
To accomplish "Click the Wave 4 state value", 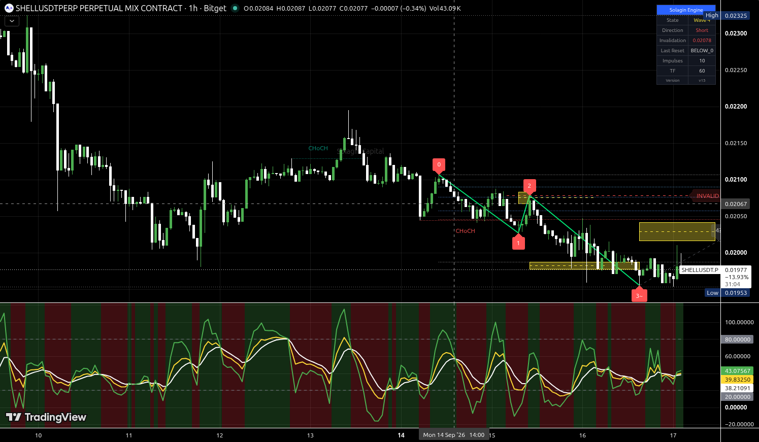I will click(x=702, y=20).
